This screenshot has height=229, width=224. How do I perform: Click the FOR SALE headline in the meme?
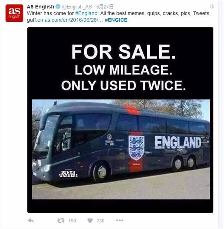pyautogui.click(x=123, y=52)
